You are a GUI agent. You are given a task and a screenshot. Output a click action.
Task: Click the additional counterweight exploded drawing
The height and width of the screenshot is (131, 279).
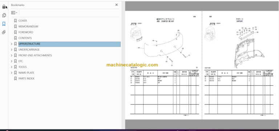tap(164, 48)
